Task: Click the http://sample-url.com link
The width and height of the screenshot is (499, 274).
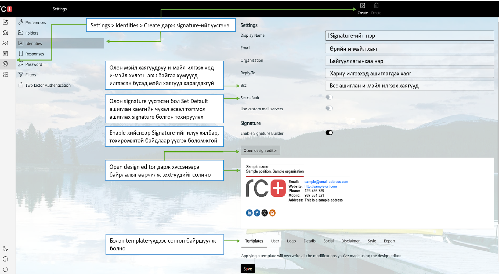Action: point(320,186)
